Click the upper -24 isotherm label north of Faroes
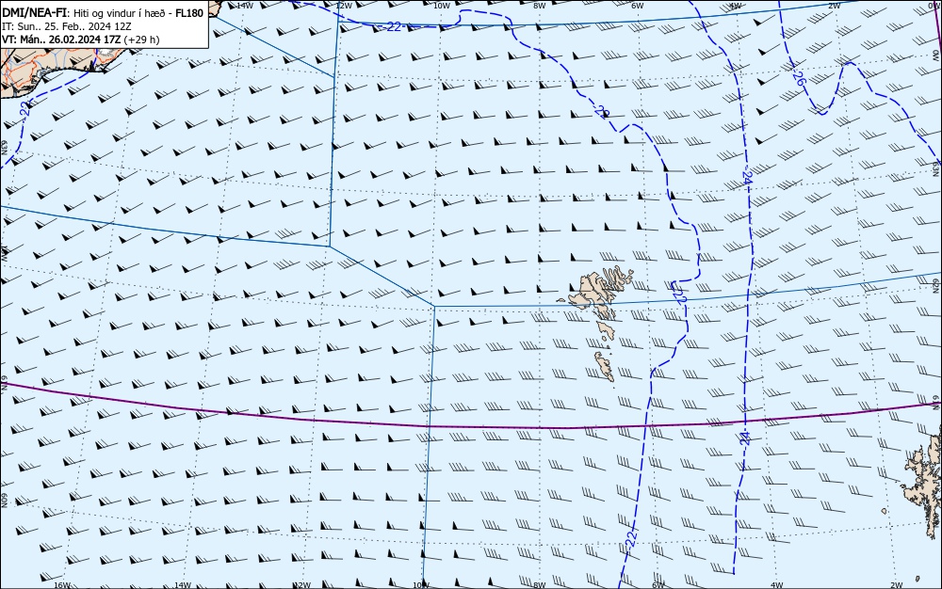The image size is (942, 589). pyautogui.click(x=747, y=178)
